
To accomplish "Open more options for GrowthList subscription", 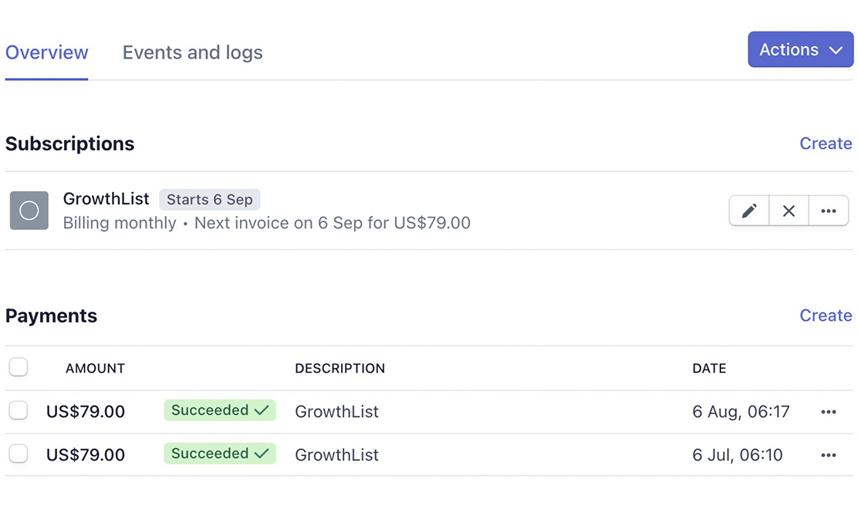I will (x=829, y=211).
